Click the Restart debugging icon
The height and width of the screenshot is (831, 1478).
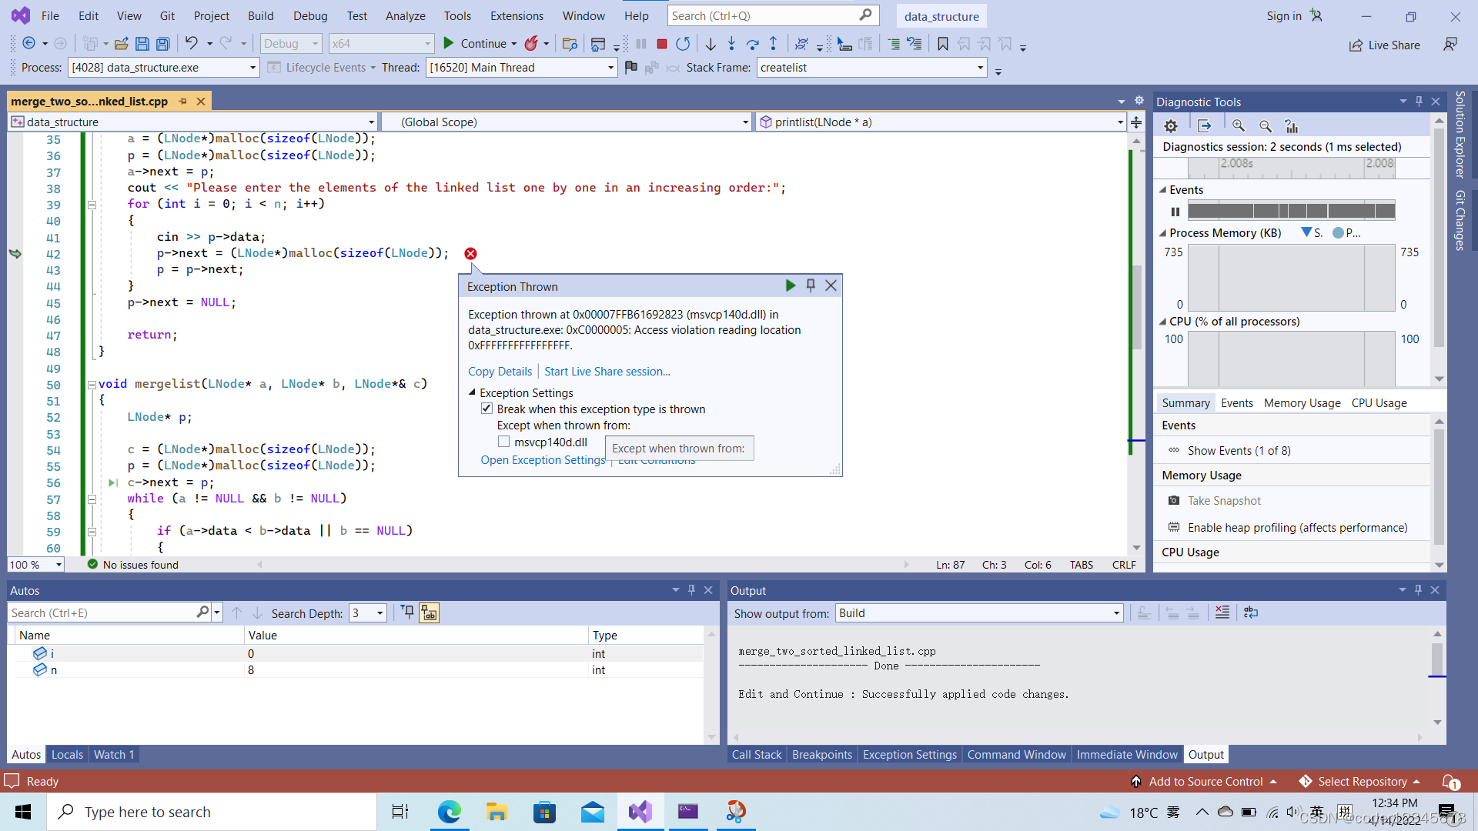click(x=682, y=44)
